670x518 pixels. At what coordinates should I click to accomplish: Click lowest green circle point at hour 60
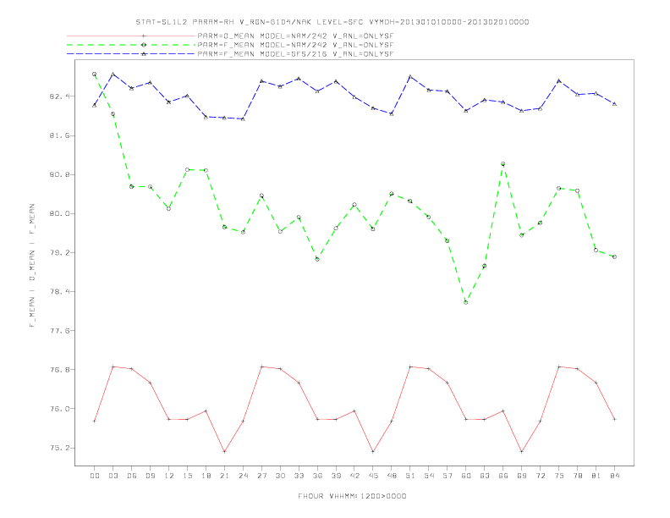(x=466, y=302)
